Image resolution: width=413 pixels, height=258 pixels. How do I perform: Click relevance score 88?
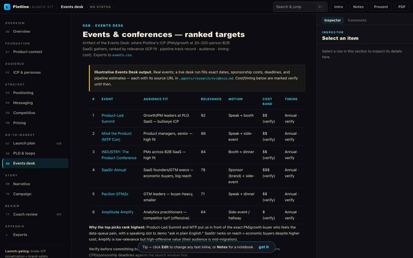pos(203,134)
